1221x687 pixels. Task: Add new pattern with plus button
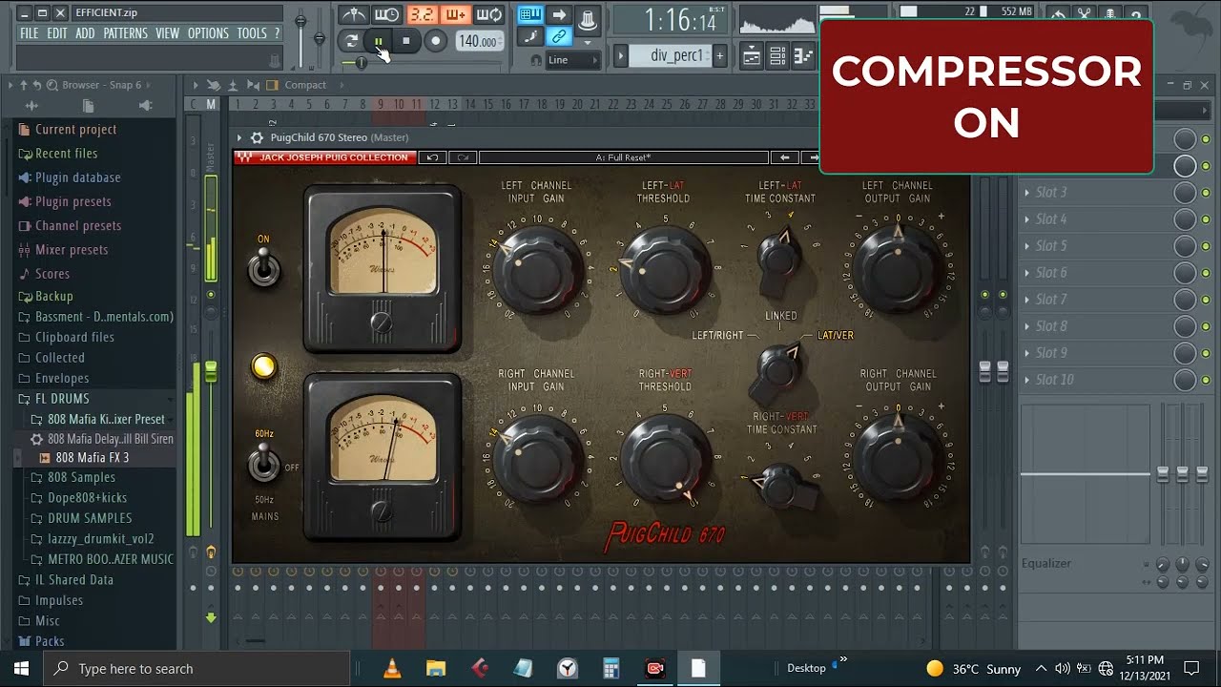(x=719, y=56)
